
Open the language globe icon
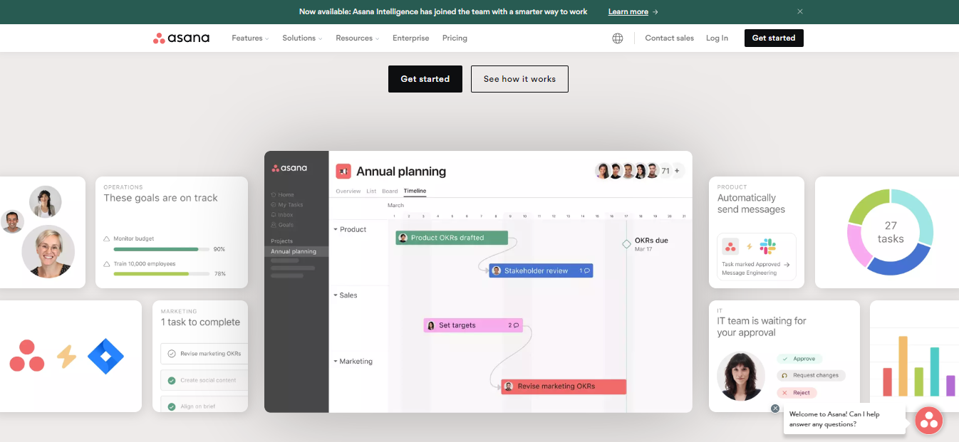(618, 38)
